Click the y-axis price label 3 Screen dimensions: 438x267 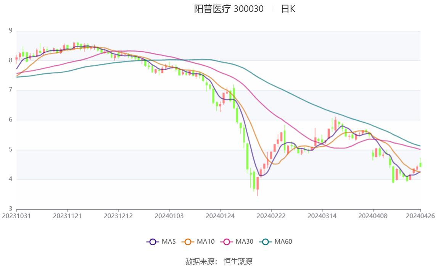click(x=10, y=209)
